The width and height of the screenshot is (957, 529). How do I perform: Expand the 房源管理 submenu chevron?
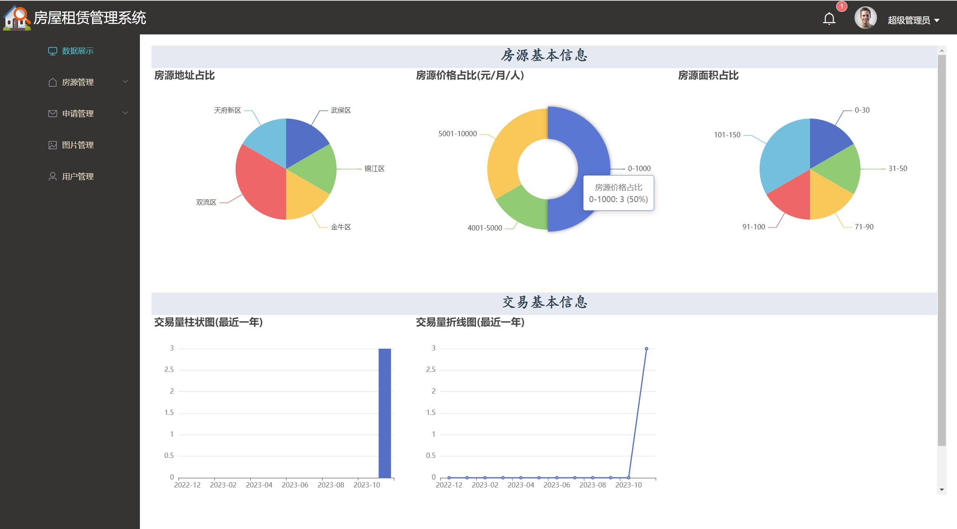coord(125,82)
